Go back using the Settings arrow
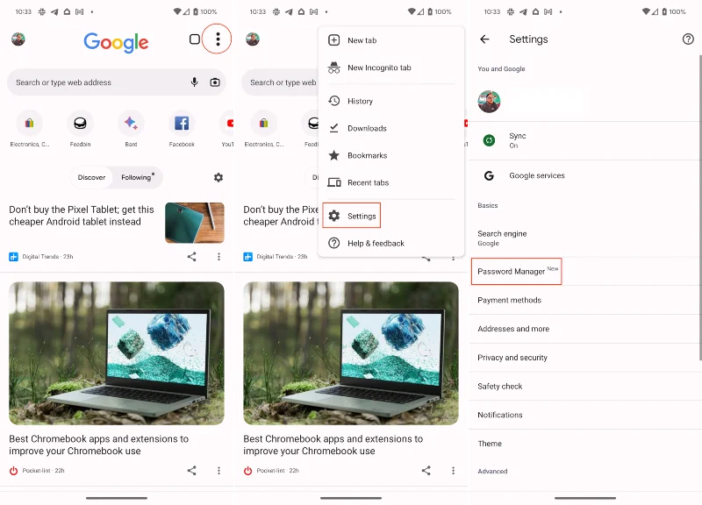The image size is (702, 505). pos(484,39)
